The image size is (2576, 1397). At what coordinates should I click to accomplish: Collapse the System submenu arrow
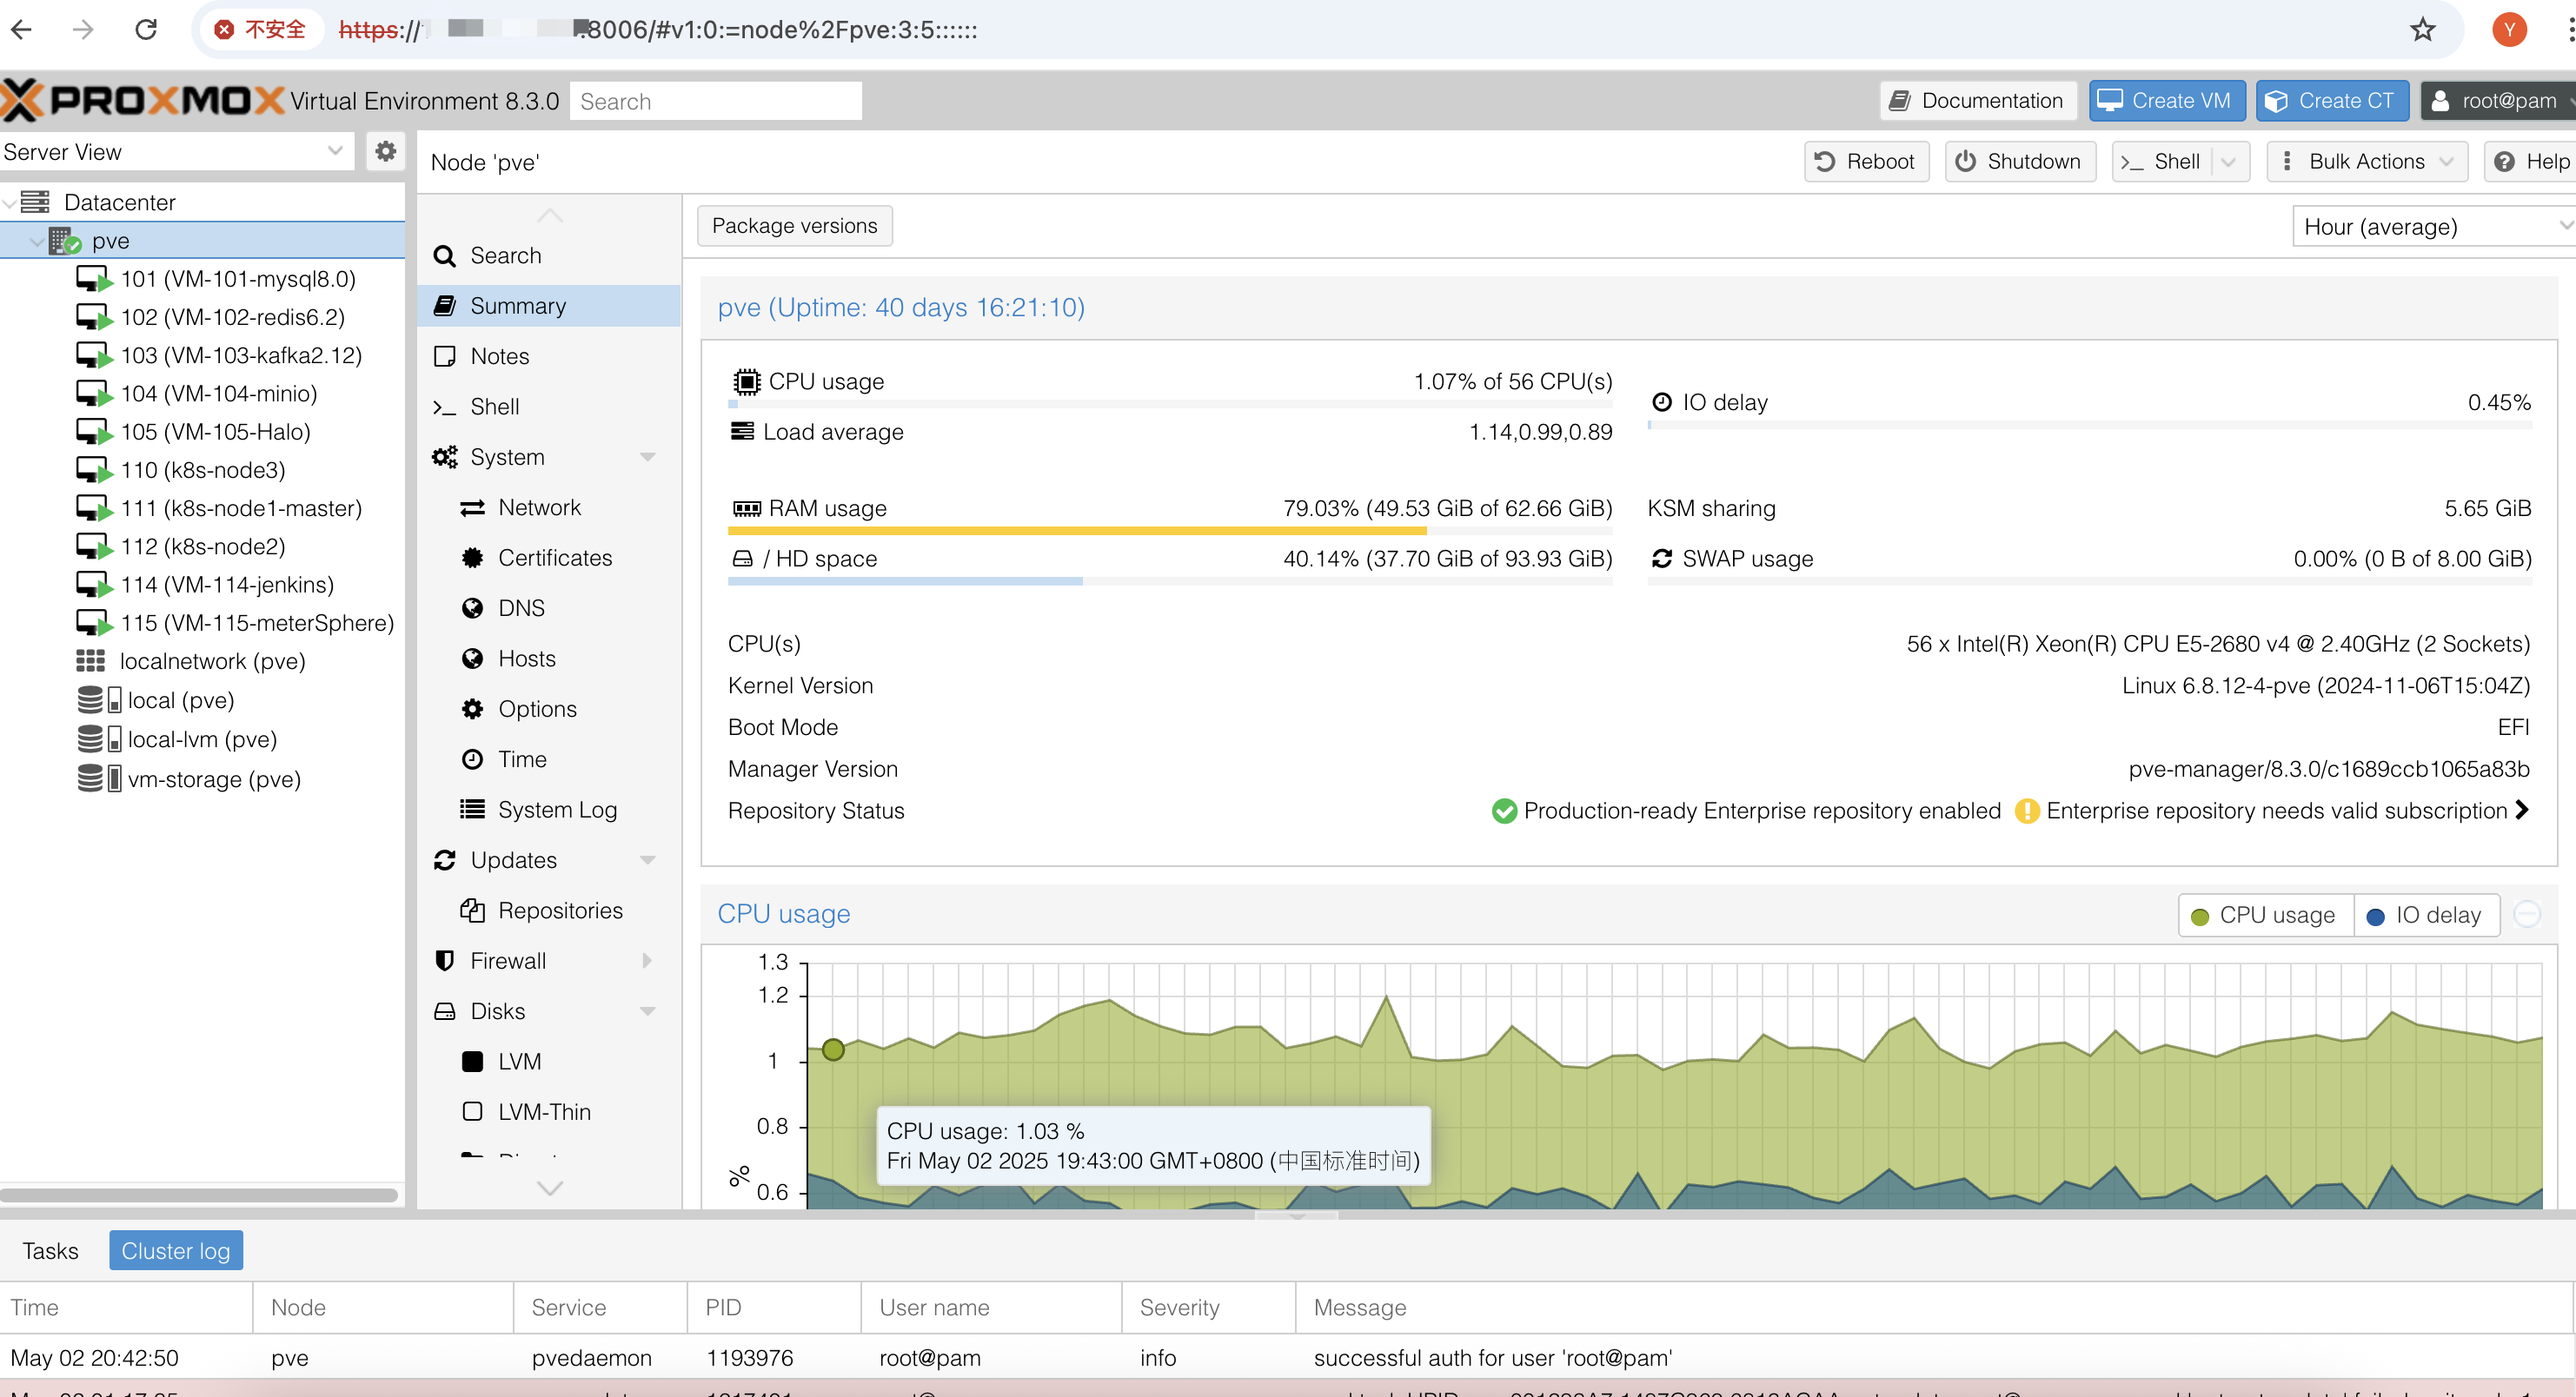(647, 458)
